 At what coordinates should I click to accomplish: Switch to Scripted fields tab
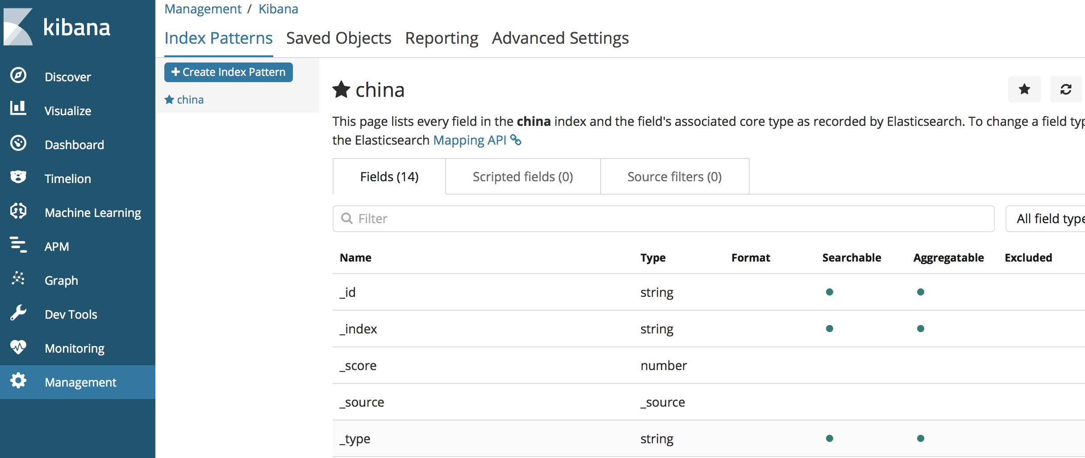[522, 177]
